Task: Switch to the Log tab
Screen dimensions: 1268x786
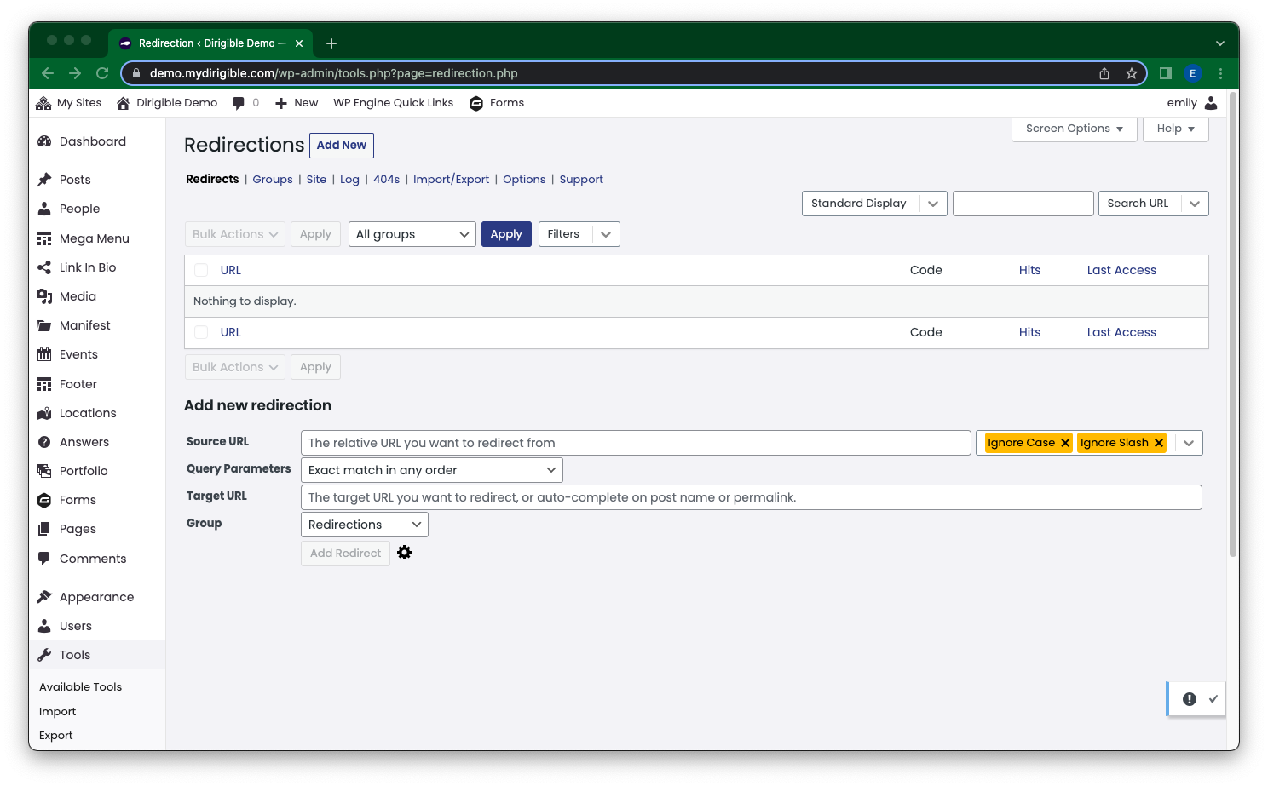Action: [x=349, y=180]
